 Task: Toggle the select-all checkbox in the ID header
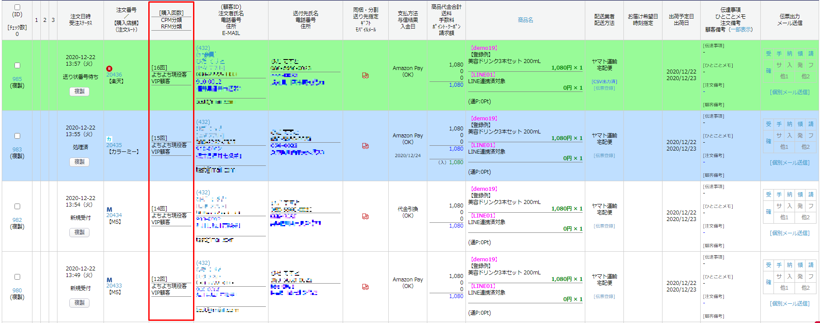(17, 7)
